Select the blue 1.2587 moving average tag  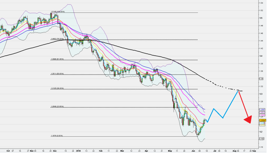pyautogui.click(x=262, y=110)
